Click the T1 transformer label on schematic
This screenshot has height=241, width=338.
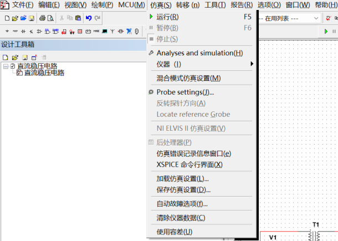pyautogui.click(x=316, y=224)
